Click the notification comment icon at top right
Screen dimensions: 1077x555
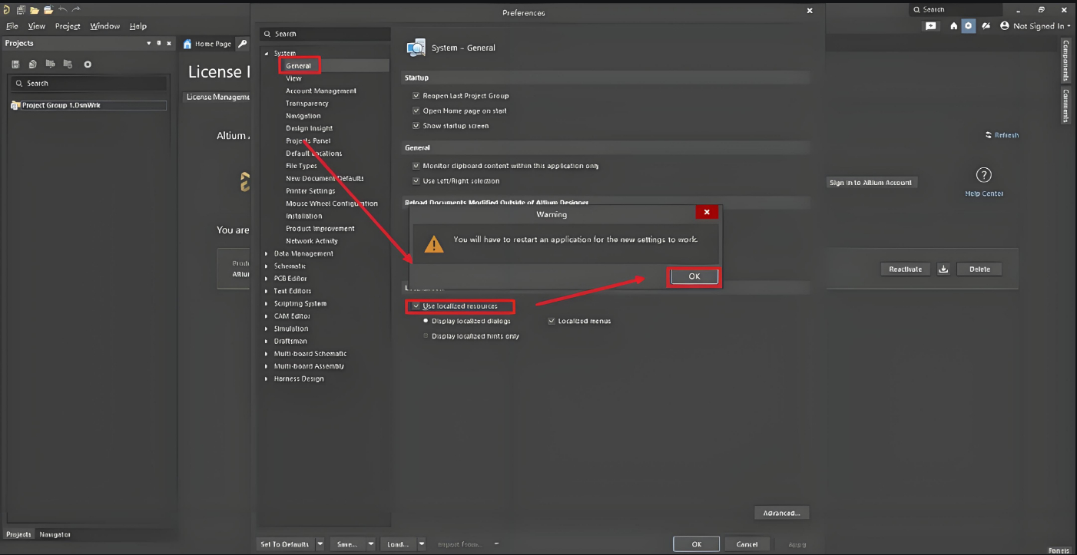[931, 25]
